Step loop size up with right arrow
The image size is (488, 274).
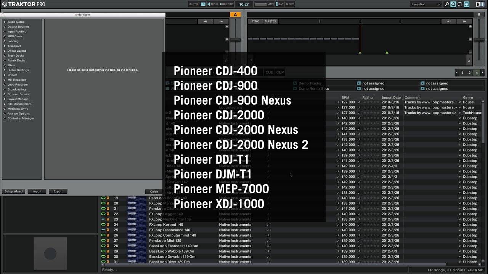(482, 72)
